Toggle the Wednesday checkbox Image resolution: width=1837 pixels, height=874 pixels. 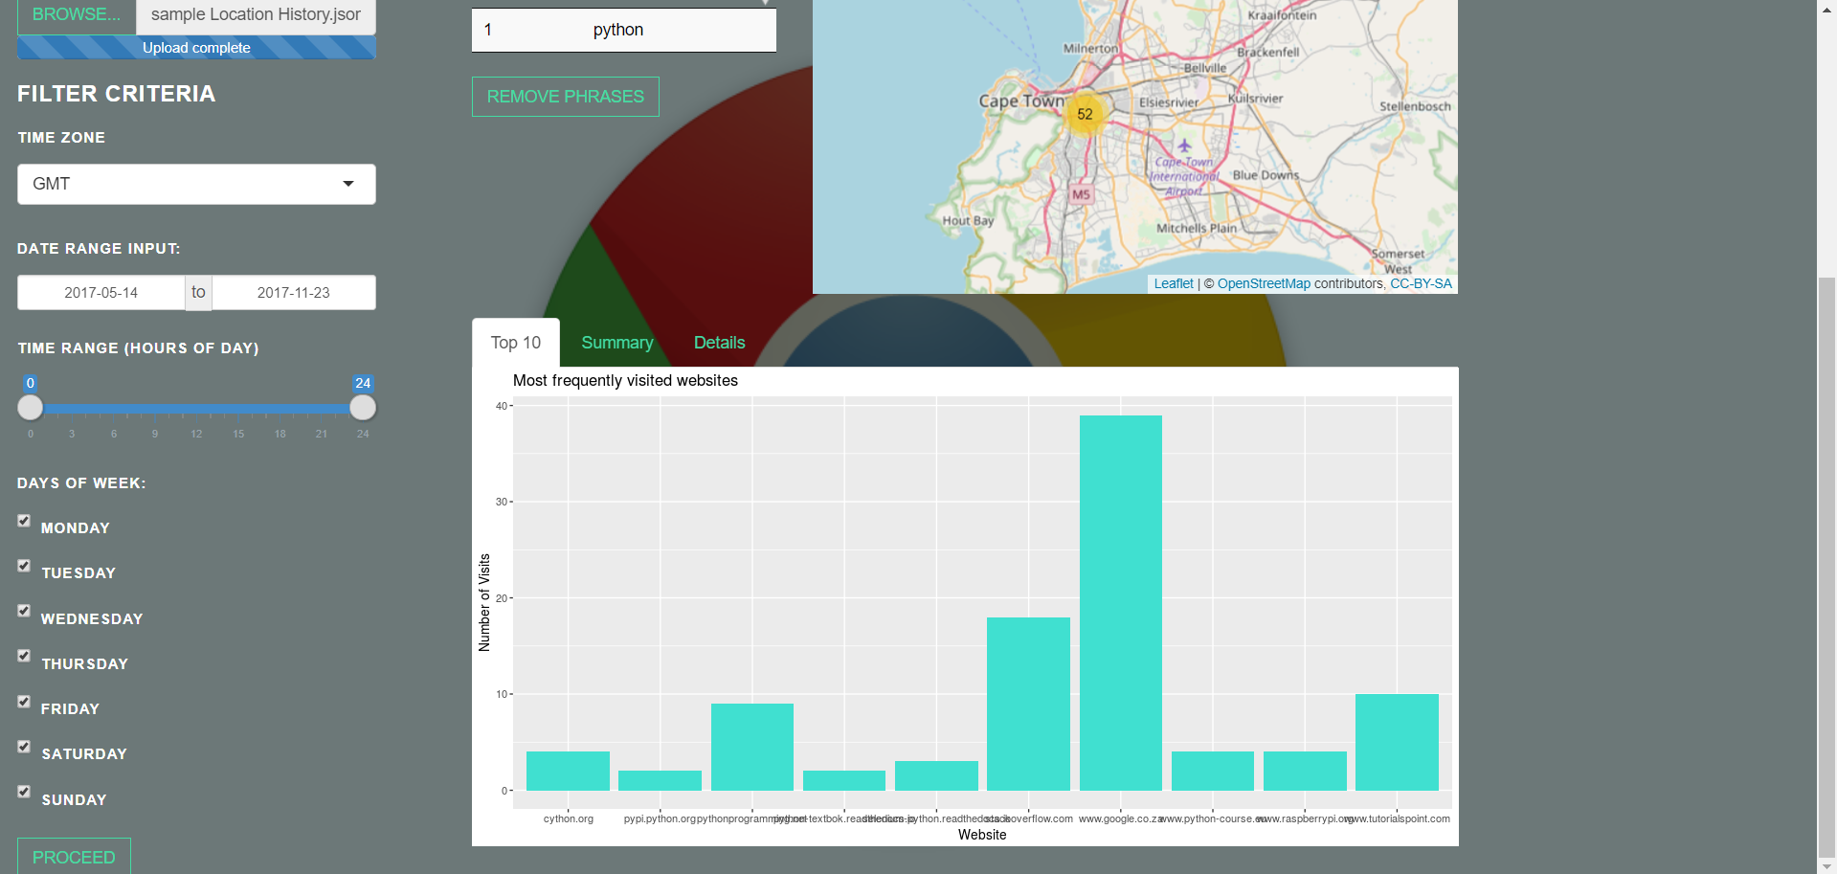coord(24,611)
